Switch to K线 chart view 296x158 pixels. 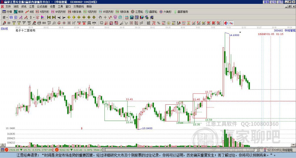coord(29,12)
